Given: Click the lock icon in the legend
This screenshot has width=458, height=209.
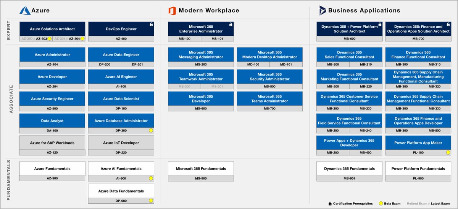Looking at the screenshot, I should [x=330, y=204].
